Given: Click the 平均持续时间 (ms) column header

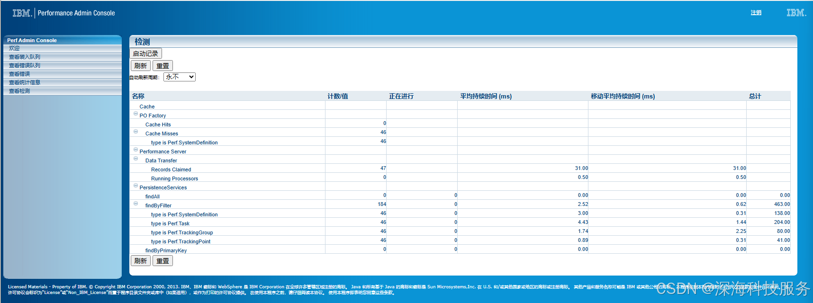Looking at the screenshot, I should click(486, 96).
